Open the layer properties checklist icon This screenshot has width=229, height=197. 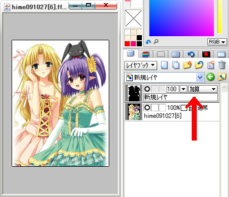click(x=211, y=65)
